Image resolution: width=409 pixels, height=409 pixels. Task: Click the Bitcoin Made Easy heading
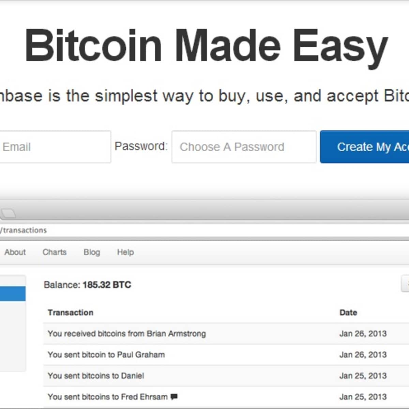206,46
